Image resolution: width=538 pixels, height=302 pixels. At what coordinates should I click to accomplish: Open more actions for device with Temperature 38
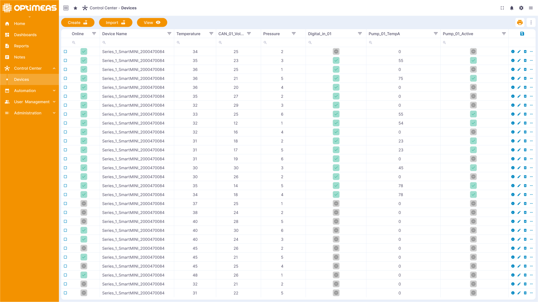531,213
